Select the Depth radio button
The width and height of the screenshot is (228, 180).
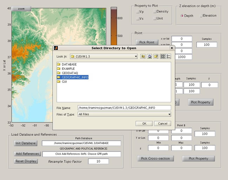pos(182,16)
